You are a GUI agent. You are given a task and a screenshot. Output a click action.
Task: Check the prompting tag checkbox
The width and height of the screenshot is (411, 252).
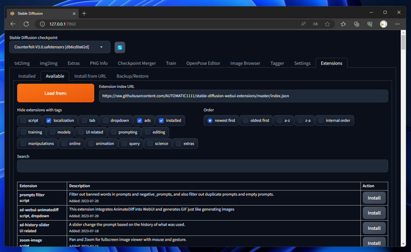[x=114, y=132]
